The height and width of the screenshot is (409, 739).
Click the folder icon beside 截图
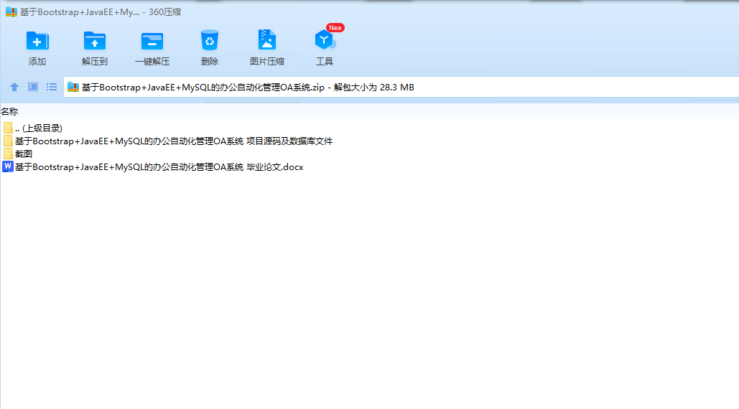pyautogui.click(x=7, y=154)
